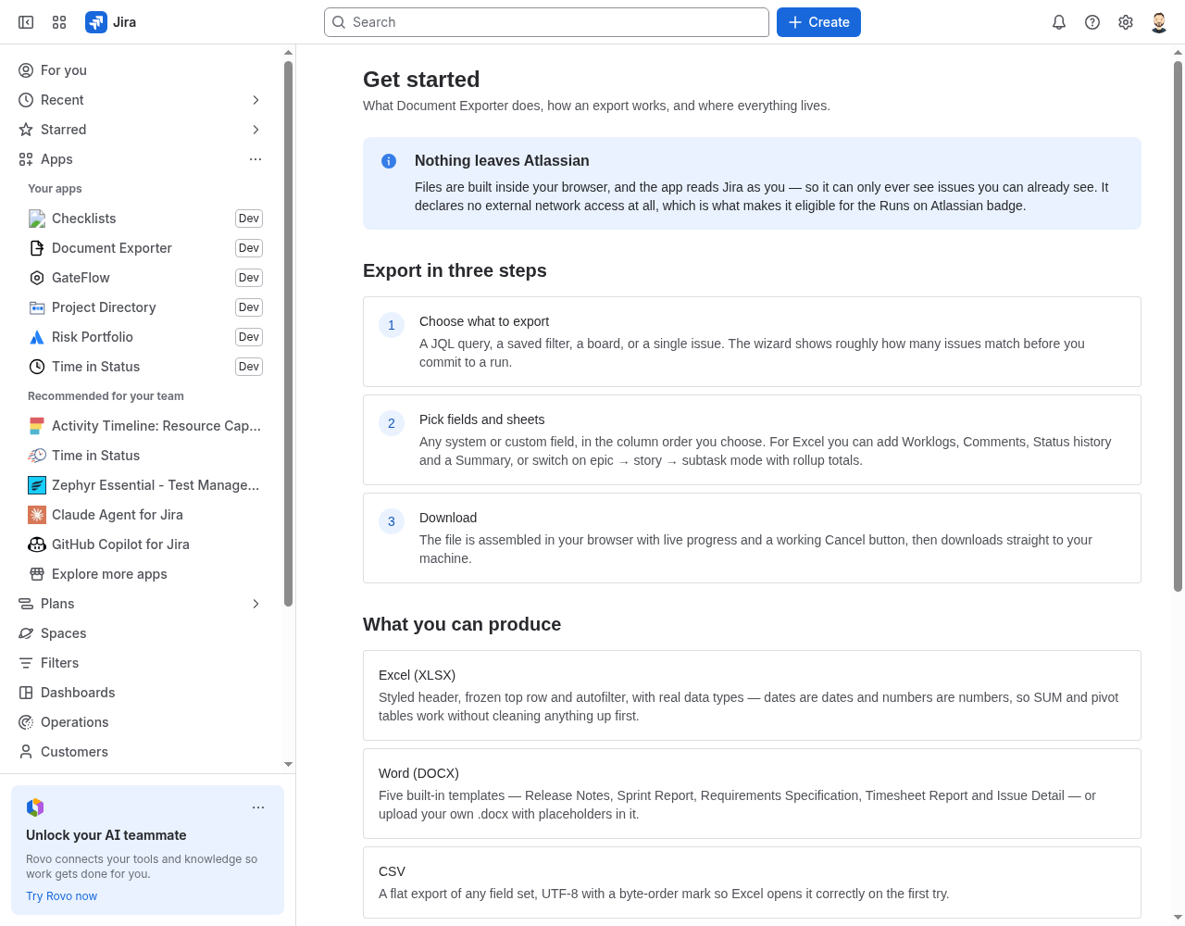Click the 'Get started' page heading
The width and height of the screenshot is (1185, 926).
tap(421, 80)
